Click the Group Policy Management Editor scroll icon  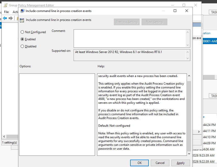[6, 5]
